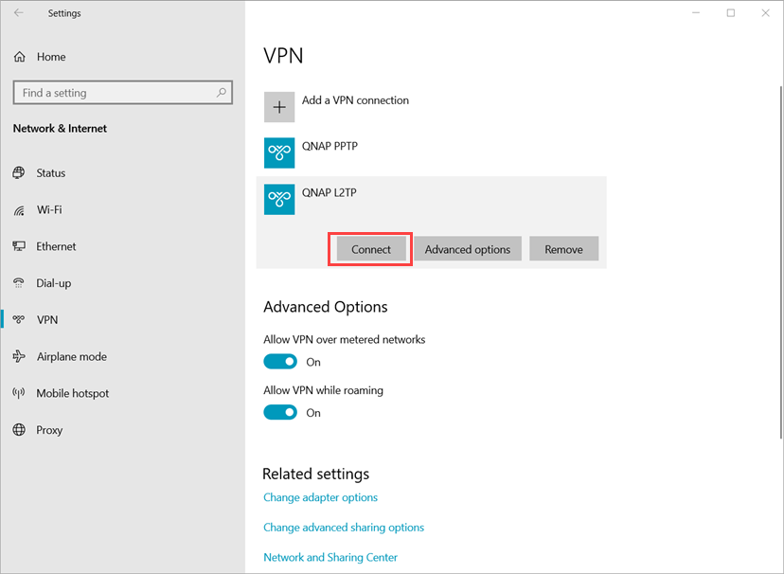Viewport: 784px width, 574px height.
Task: Open Status via the globe icon
Action: click(19, 173)
